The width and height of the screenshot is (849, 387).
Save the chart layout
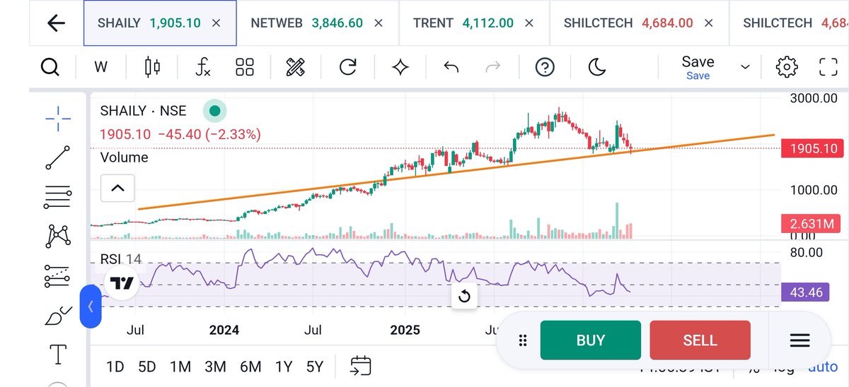698,67
